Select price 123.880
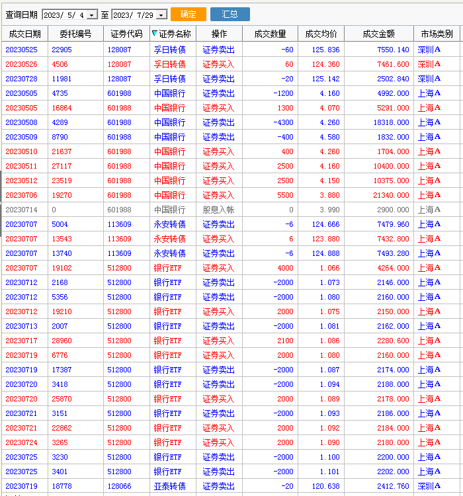Screen dimensions: 463x496 click(325, 239)
